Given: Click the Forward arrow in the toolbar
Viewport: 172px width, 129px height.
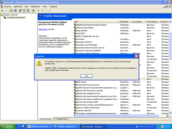Looking at the screenshot, I should [6, 11].
